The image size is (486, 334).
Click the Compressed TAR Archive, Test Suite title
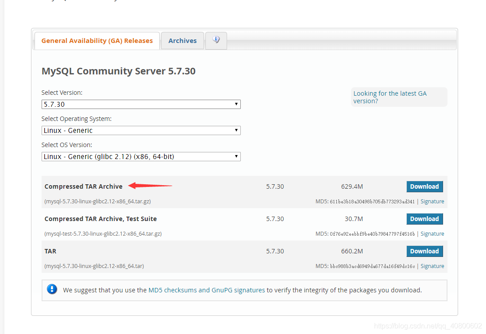(100, 219)
